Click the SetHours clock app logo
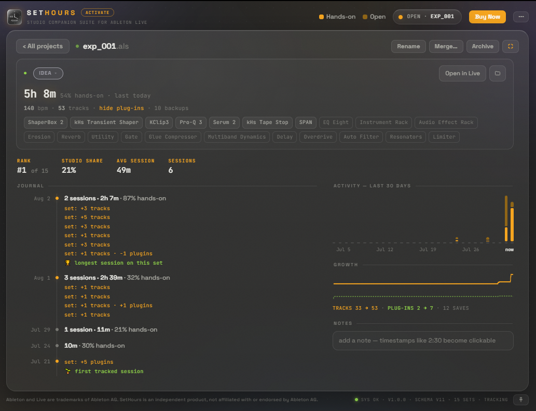This screenshot has height=411, width=536. (15, 17)
